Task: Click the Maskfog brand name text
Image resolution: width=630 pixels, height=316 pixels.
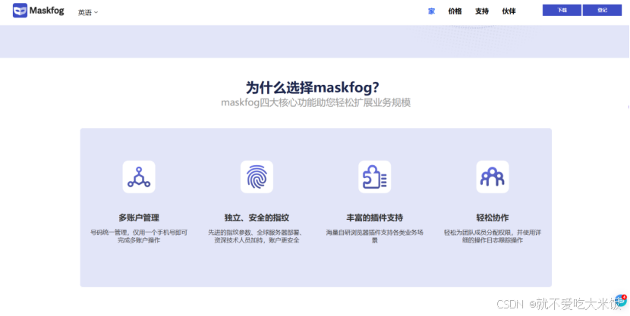Action: point(46,11)
